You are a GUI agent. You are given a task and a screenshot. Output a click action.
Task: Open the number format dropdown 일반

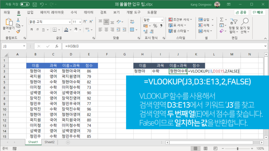pos(162,20)
